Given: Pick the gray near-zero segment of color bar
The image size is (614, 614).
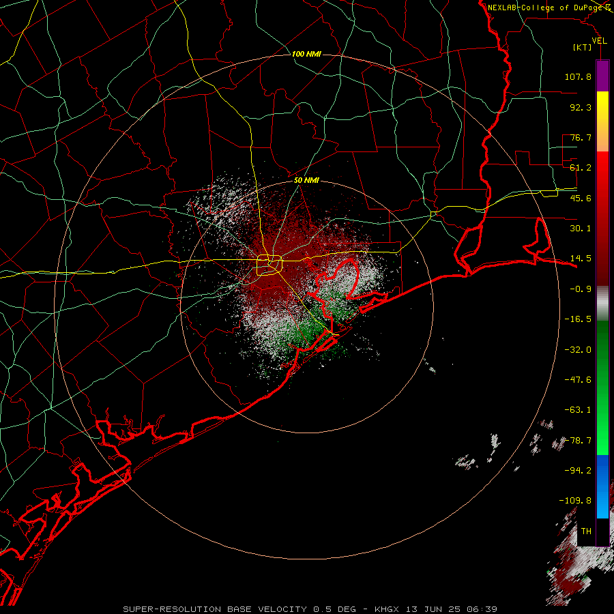Looking at the screenshot, I should 602,304.
